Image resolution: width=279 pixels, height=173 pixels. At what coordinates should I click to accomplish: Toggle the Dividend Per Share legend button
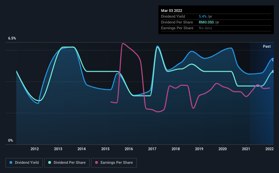pyautogui.click(x=67, y=163)
